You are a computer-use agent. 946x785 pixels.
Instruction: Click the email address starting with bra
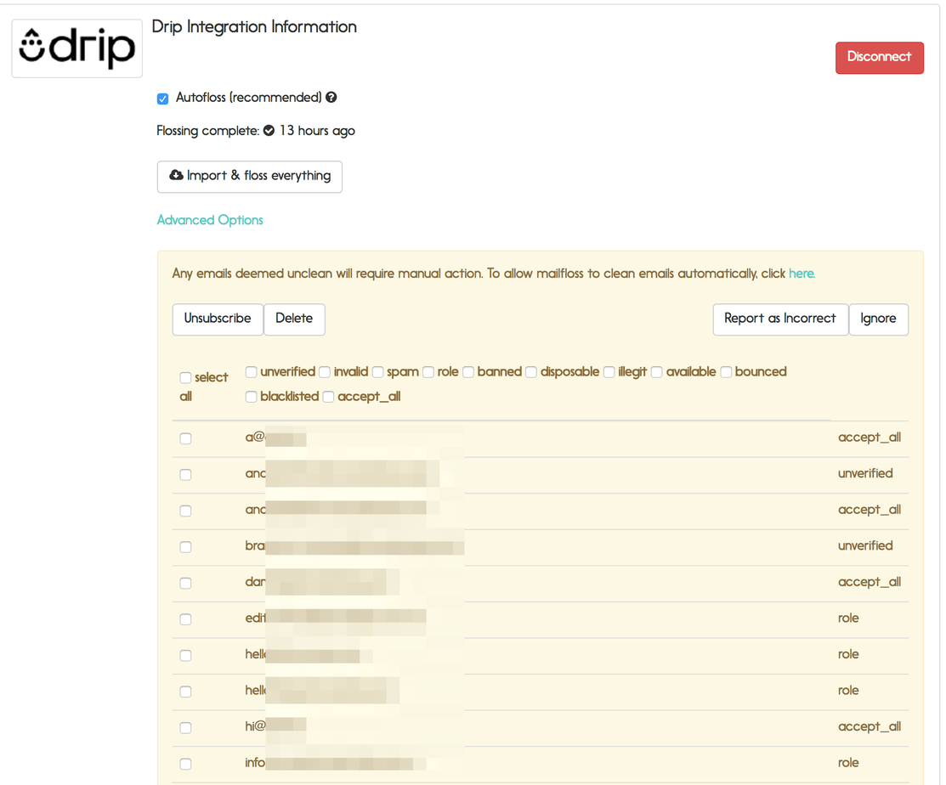354,546
